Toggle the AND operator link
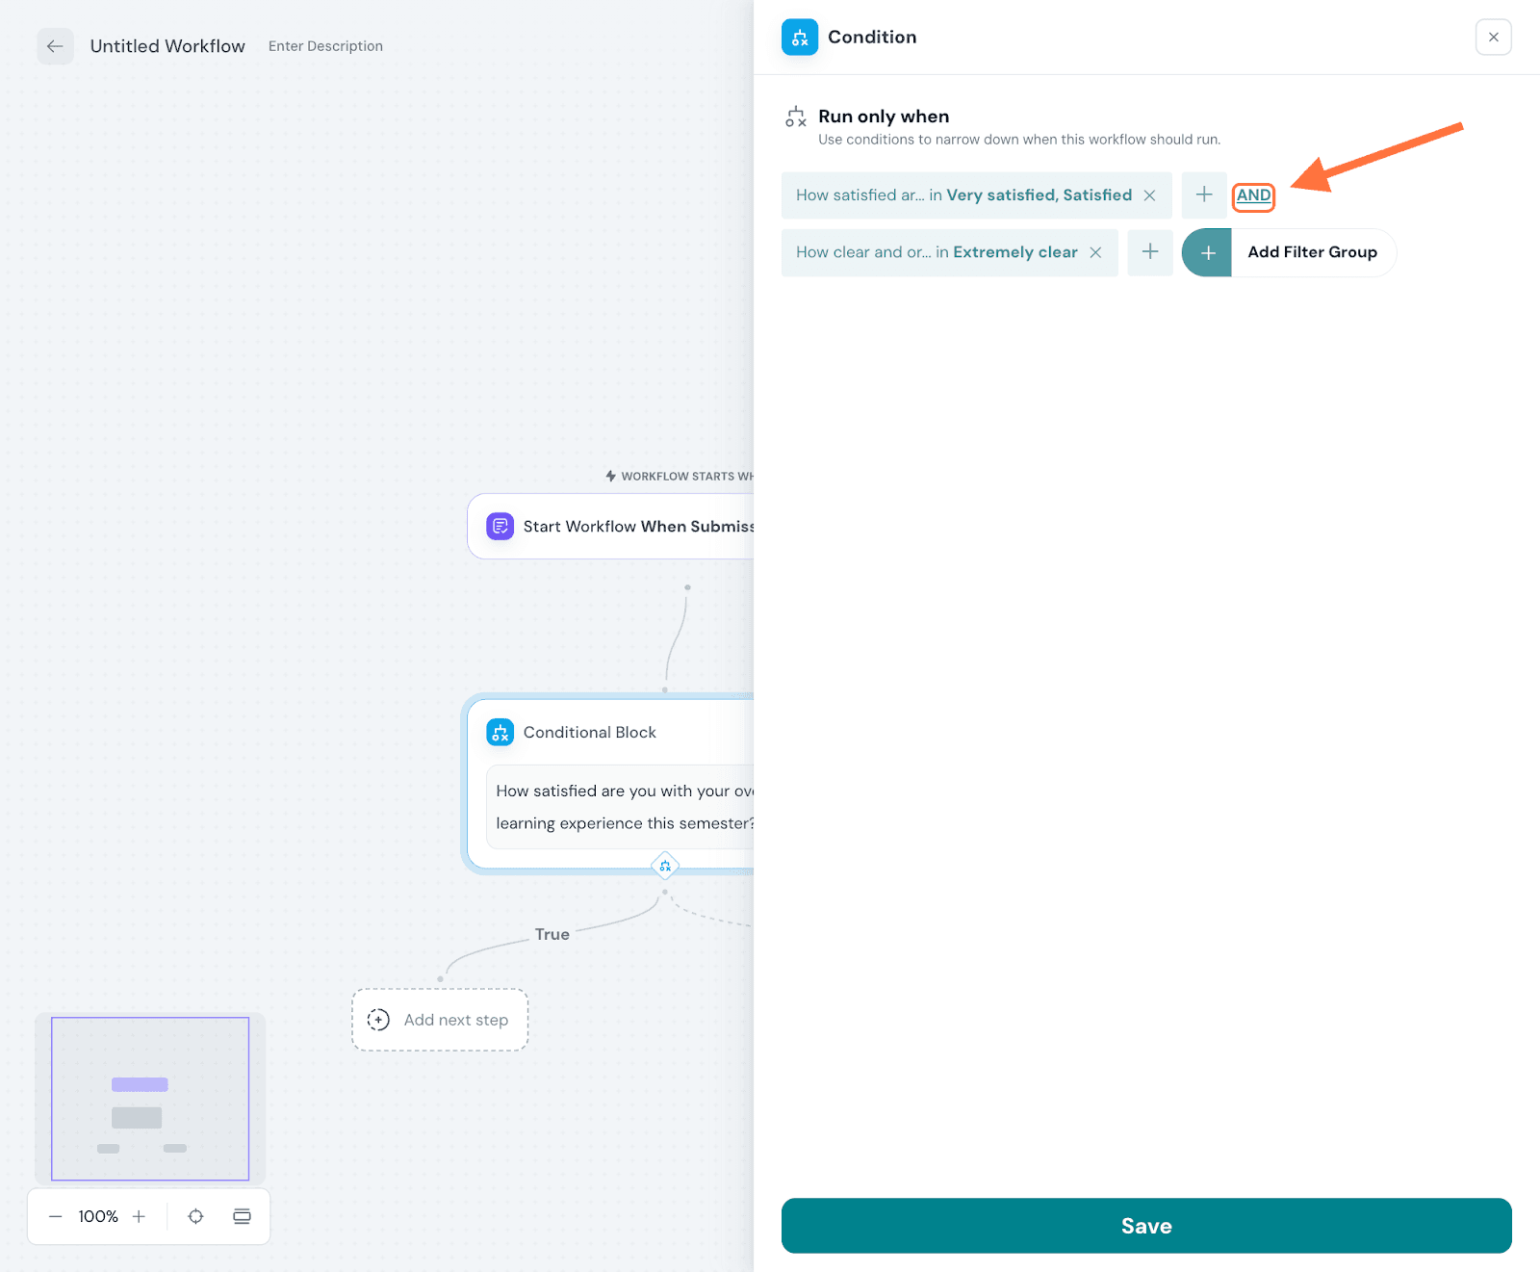The width and height of the screenshot is (1540, 1272). pyautogui.click(x=1253, y=195)
